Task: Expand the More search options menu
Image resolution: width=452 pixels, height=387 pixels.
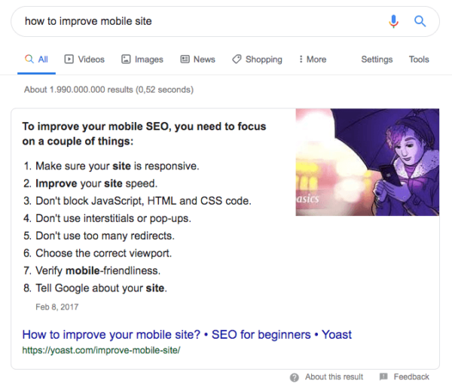Action: (x=313, y=59)
